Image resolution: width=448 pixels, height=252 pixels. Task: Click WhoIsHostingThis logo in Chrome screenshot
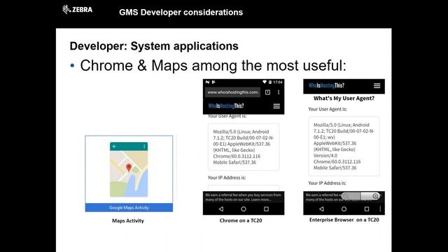pos(226,106)
